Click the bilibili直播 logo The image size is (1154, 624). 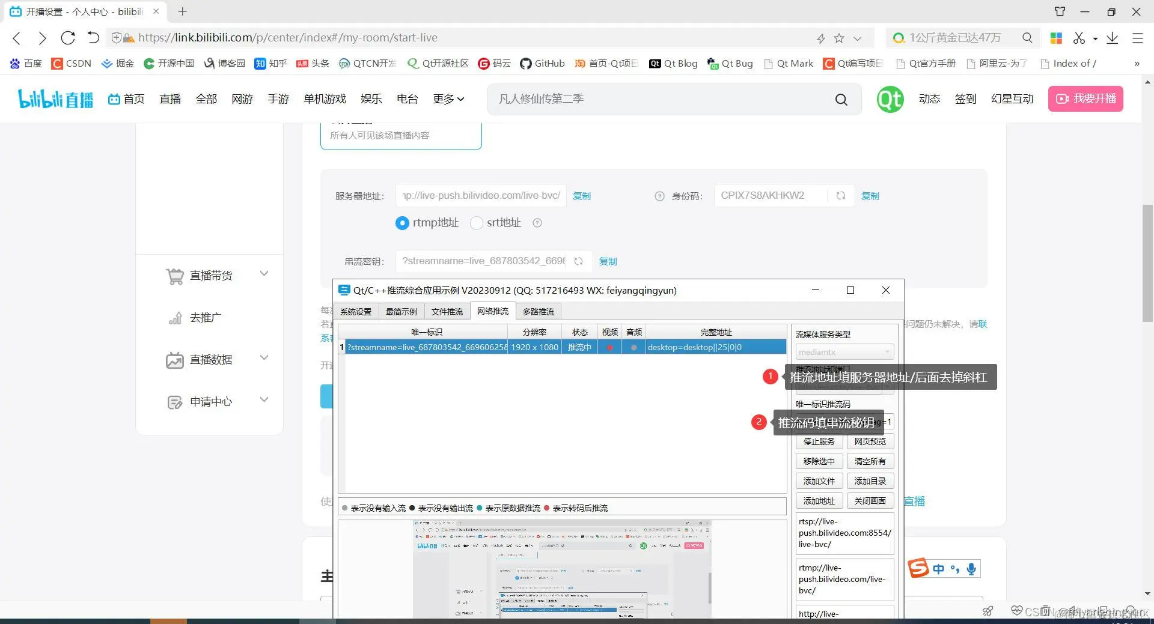click(56, 99)
